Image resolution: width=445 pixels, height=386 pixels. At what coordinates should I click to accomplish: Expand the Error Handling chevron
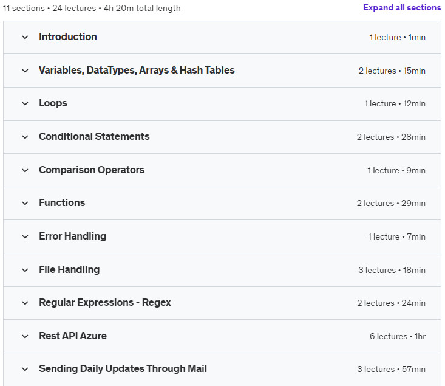point(25,236)
